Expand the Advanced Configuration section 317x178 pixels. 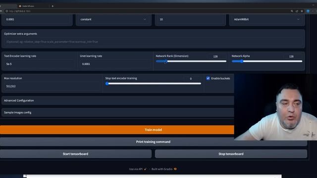tap(118, 100)
